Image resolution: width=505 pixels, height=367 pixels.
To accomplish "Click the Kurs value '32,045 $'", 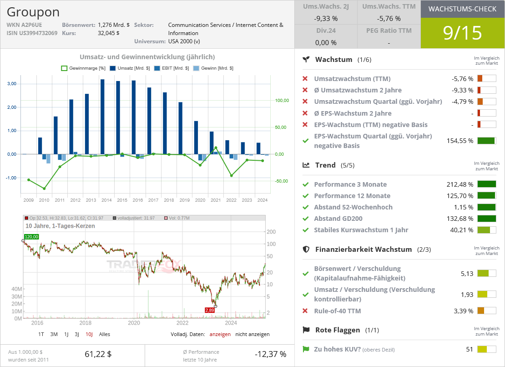I will click(x=109, y=33).
